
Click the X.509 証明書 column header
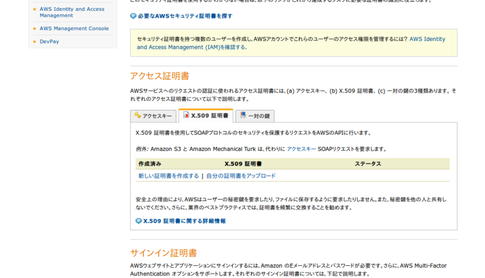pos(243,164)
